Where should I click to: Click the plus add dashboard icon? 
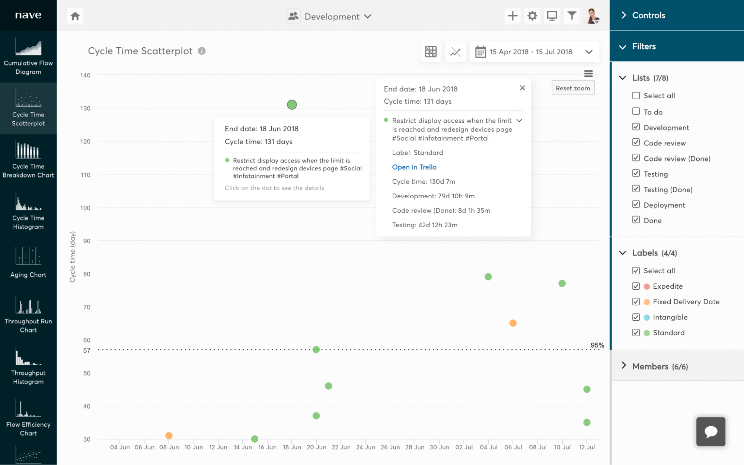pyautogui.click(x=513, y=16)
